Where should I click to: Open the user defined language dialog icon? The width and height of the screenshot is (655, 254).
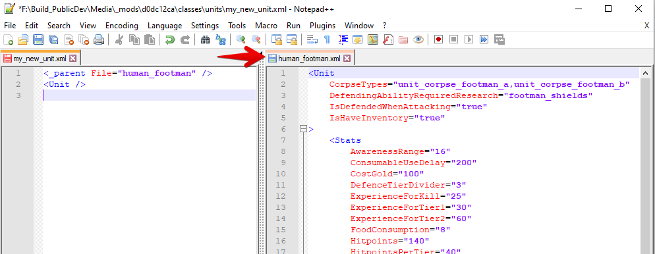tap(357, 39)
